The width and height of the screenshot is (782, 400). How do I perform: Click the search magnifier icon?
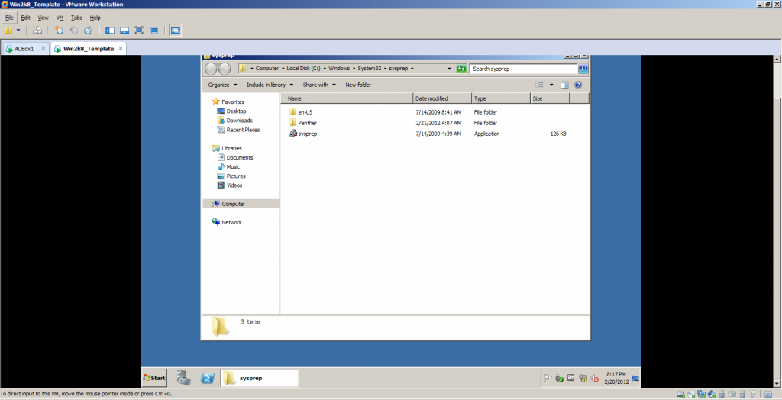583,69
